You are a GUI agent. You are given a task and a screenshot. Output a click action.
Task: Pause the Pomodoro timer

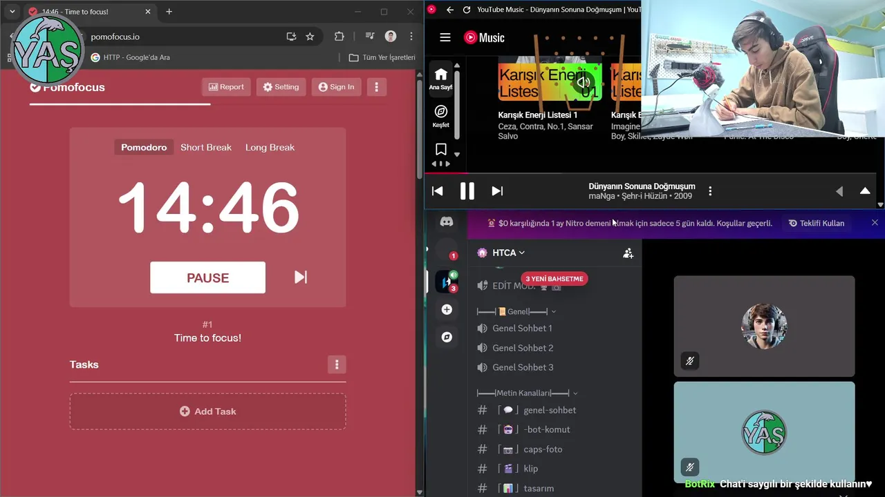(207, 277)
